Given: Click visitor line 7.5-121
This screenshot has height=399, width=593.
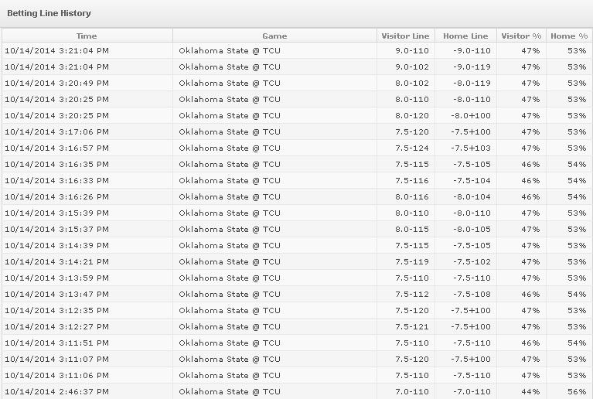Looking at the screenshot, I should [x=412, y=327].
